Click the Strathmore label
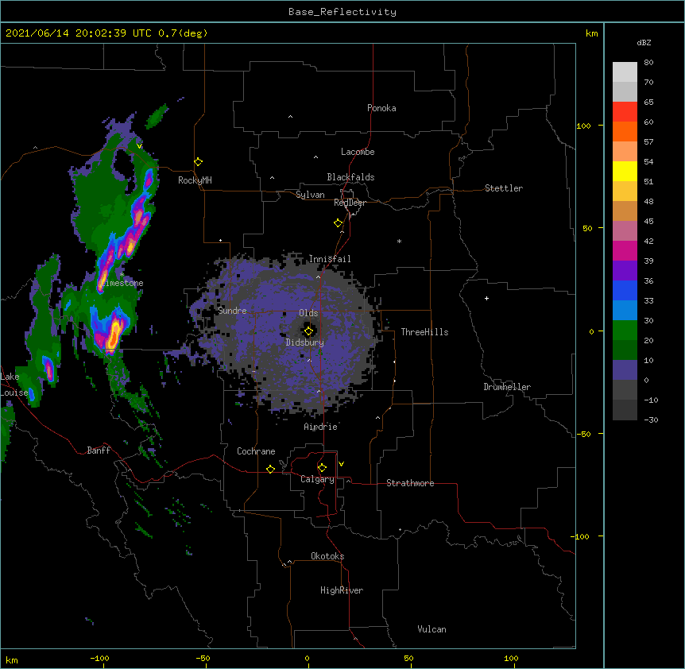This screenshot has width=685, height=669. (410, 483)
